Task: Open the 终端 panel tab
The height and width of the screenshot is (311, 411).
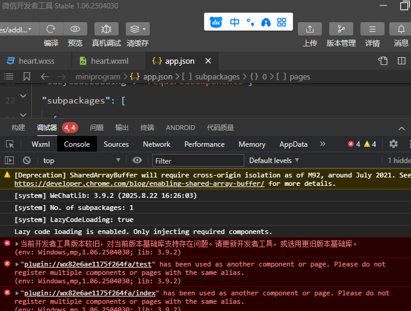Action: pos(147,128)
